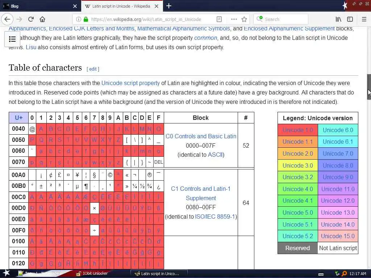This screenshot has height=278, width=371.
Task: Click the grey Reserved legend cell
Action: point(298,248)
